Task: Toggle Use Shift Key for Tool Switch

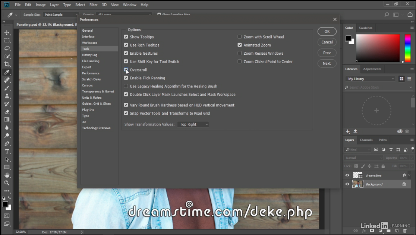Action: tap(126, 61)
